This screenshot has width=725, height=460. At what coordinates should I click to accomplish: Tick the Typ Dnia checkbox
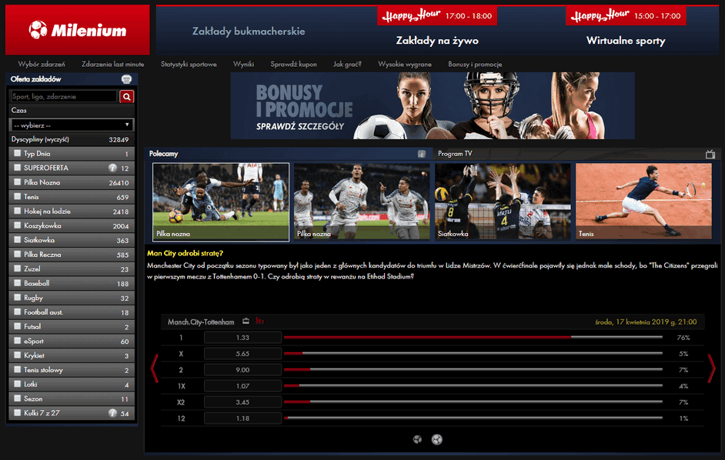tap(18, 154)
